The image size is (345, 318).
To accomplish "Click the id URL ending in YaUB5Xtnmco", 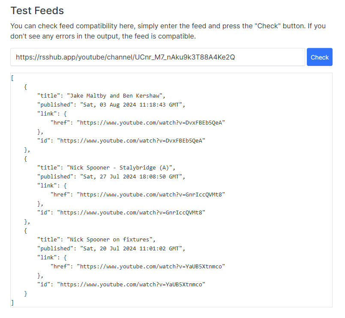I will pos(132,284).
